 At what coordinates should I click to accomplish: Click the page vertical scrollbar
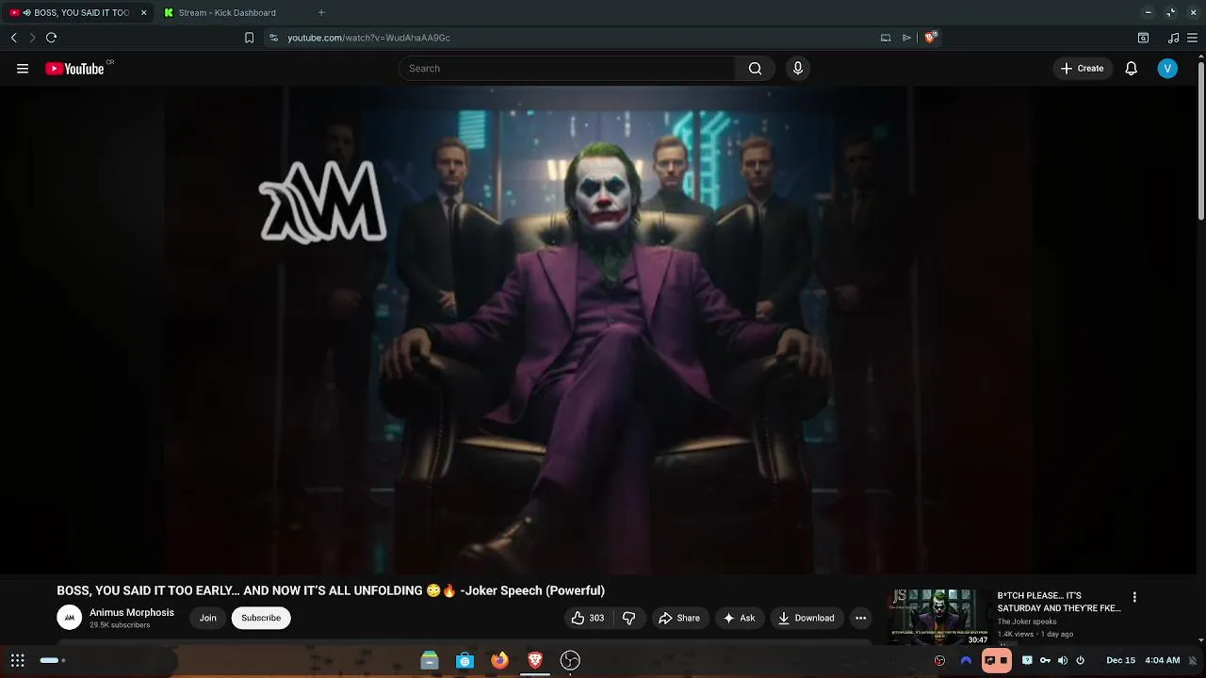point(1201,141)
